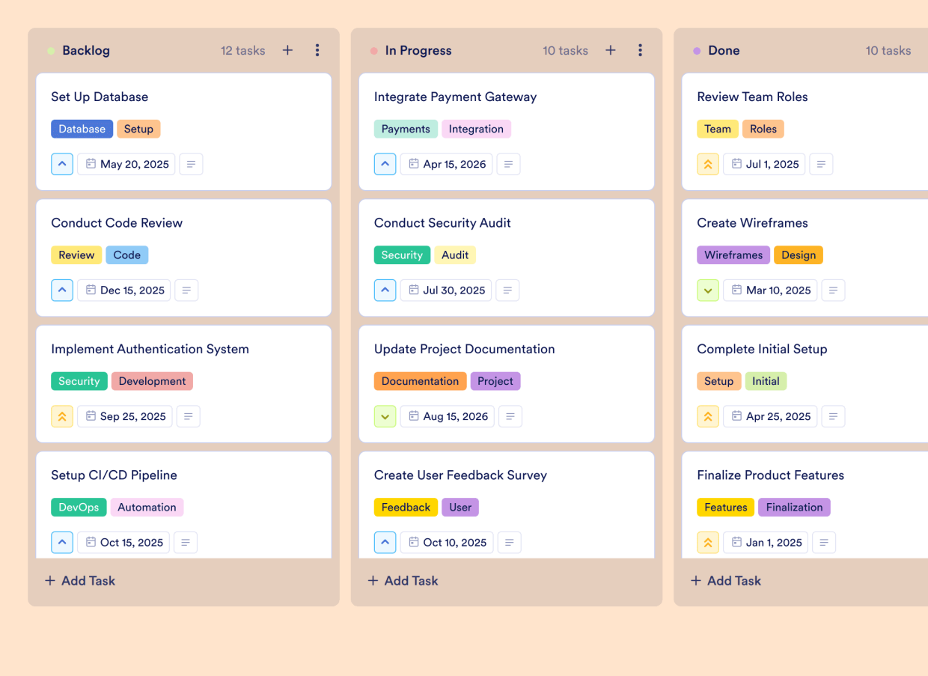This screenshot has height=676, width=928.
Task: Open the Conduct Code Review card
Action: click(117, 222)
